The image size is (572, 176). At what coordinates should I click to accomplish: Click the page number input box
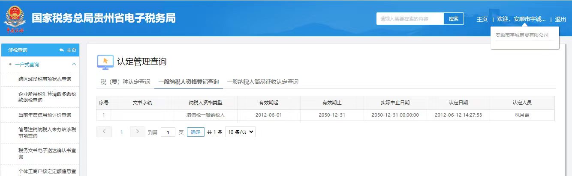click(x=168, y=132)
